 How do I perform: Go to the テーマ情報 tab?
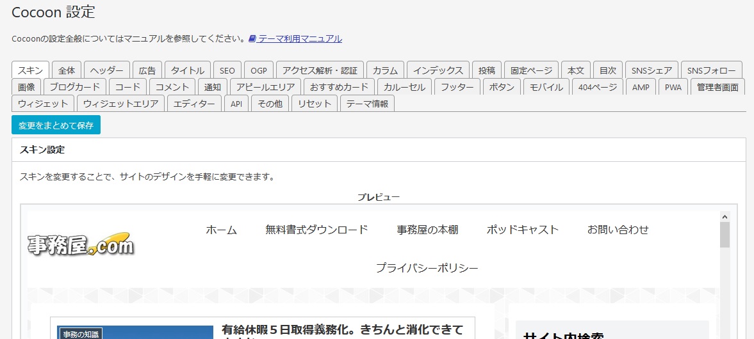click(367, 103)
